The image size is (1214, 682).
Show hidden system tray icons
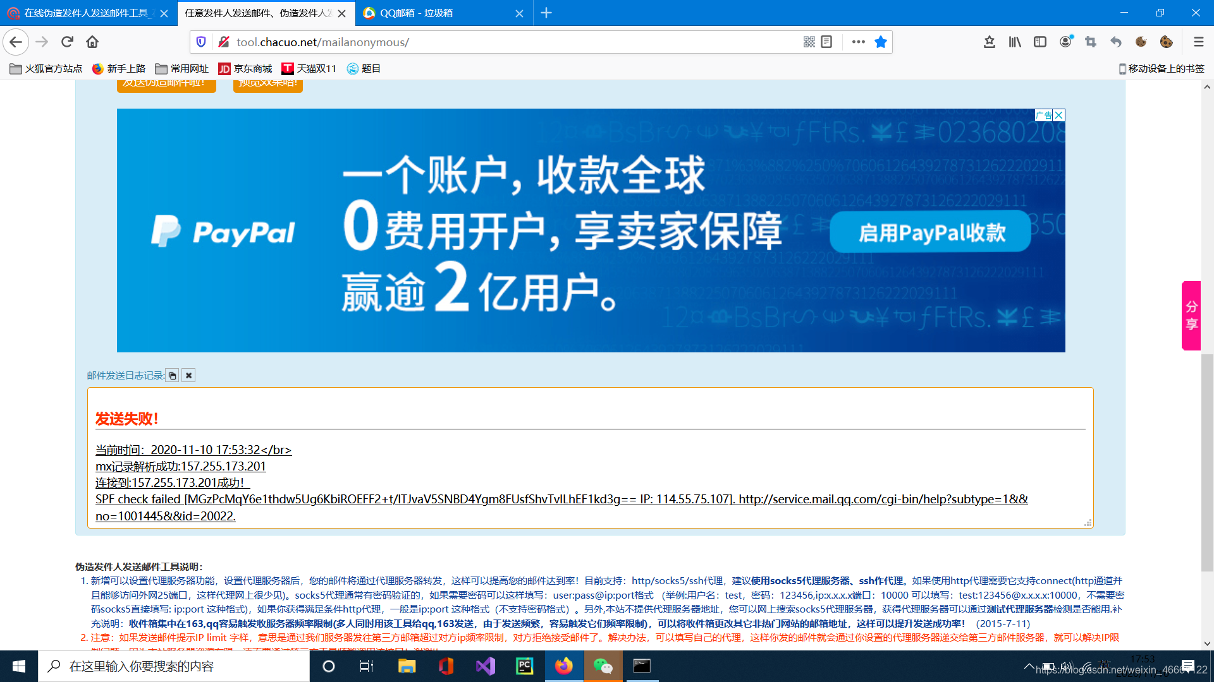click(1029, 666)
